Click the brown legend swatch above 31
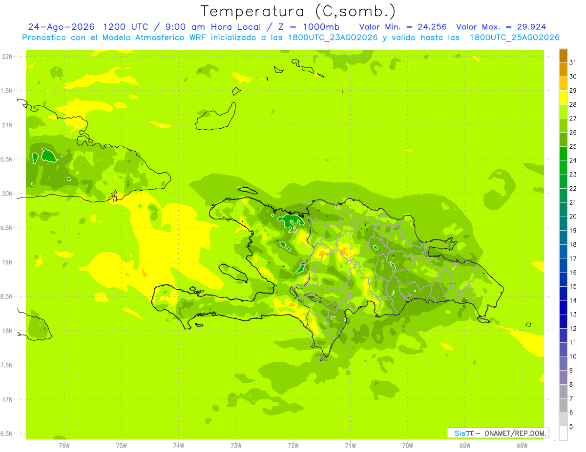 point(563,56)
